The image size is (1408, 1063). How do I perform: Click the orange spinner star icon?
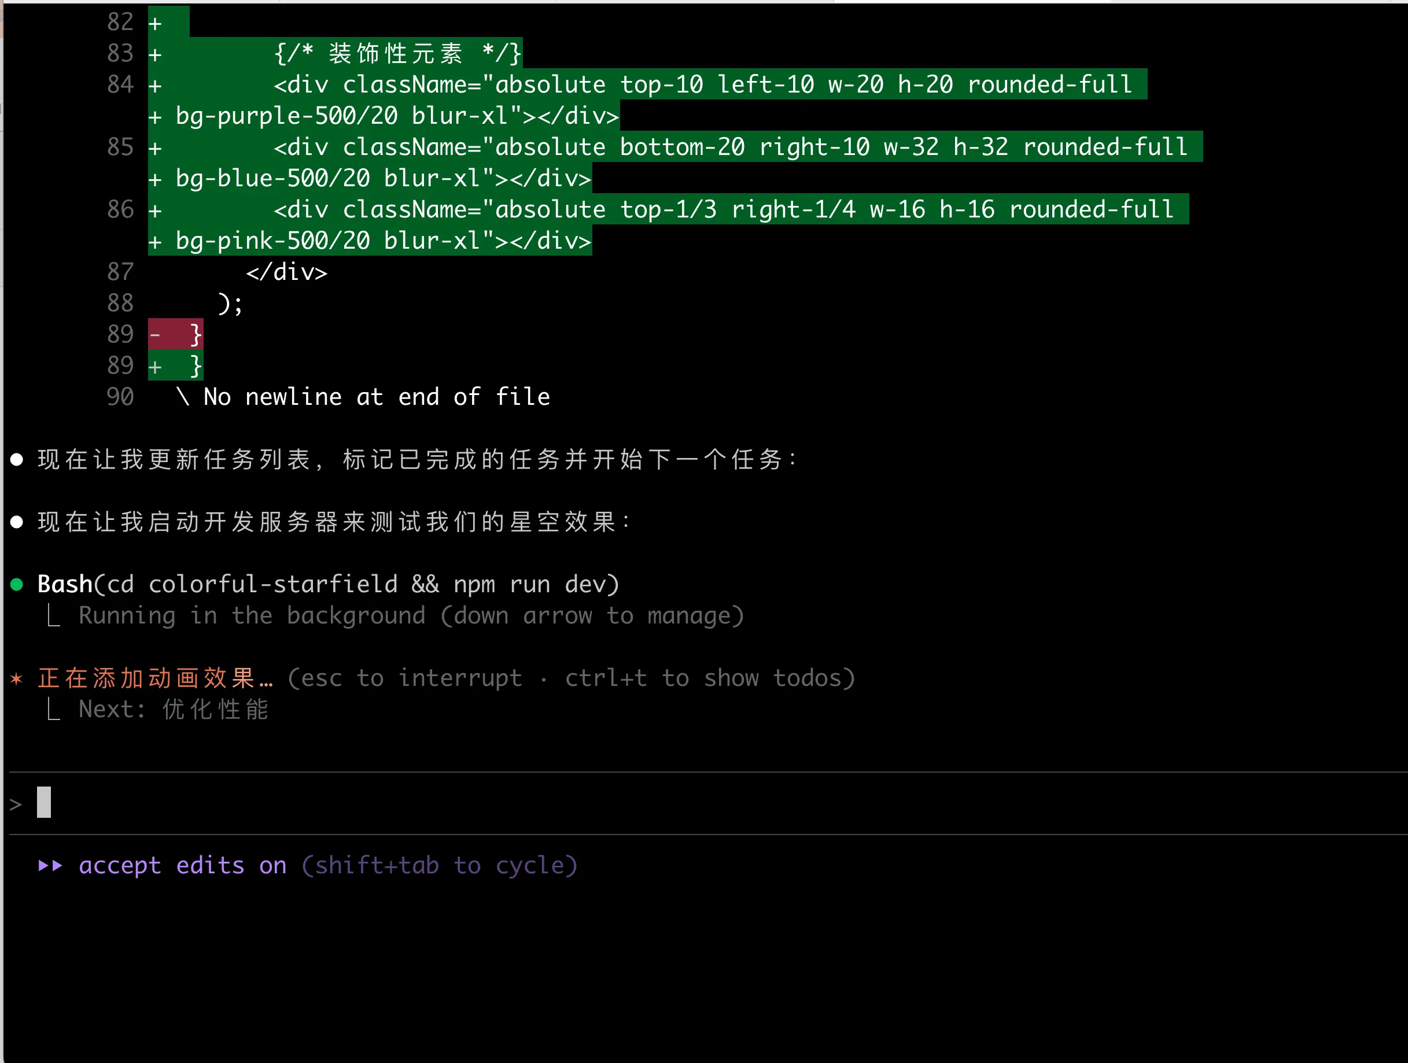(17, 678)
